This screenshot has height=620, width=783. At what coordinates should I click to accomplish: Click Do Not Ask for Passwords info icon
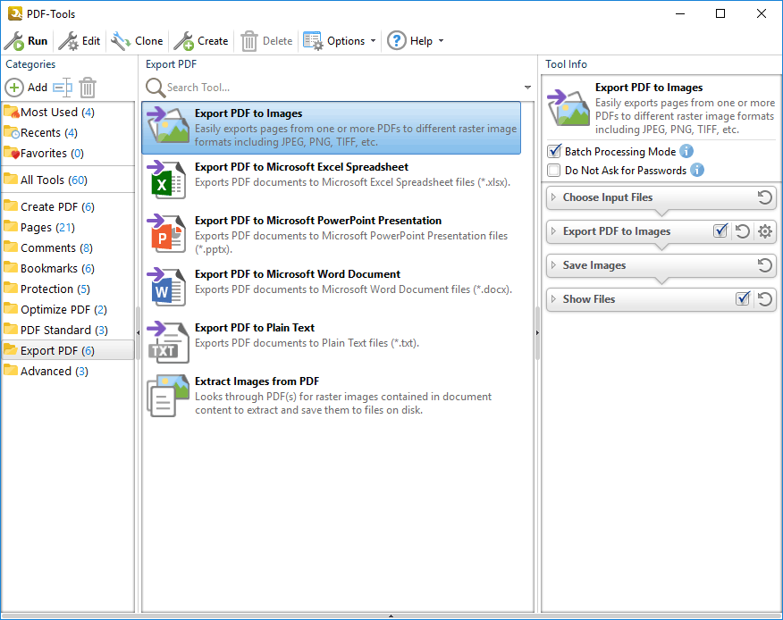coord(697,170)
